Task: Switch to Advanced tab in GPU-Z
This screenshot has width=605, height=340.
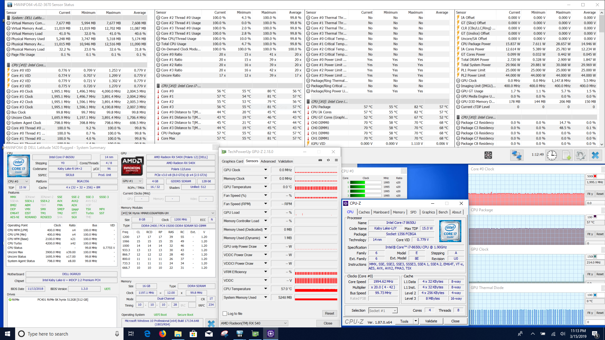Action: pos(268,161)
